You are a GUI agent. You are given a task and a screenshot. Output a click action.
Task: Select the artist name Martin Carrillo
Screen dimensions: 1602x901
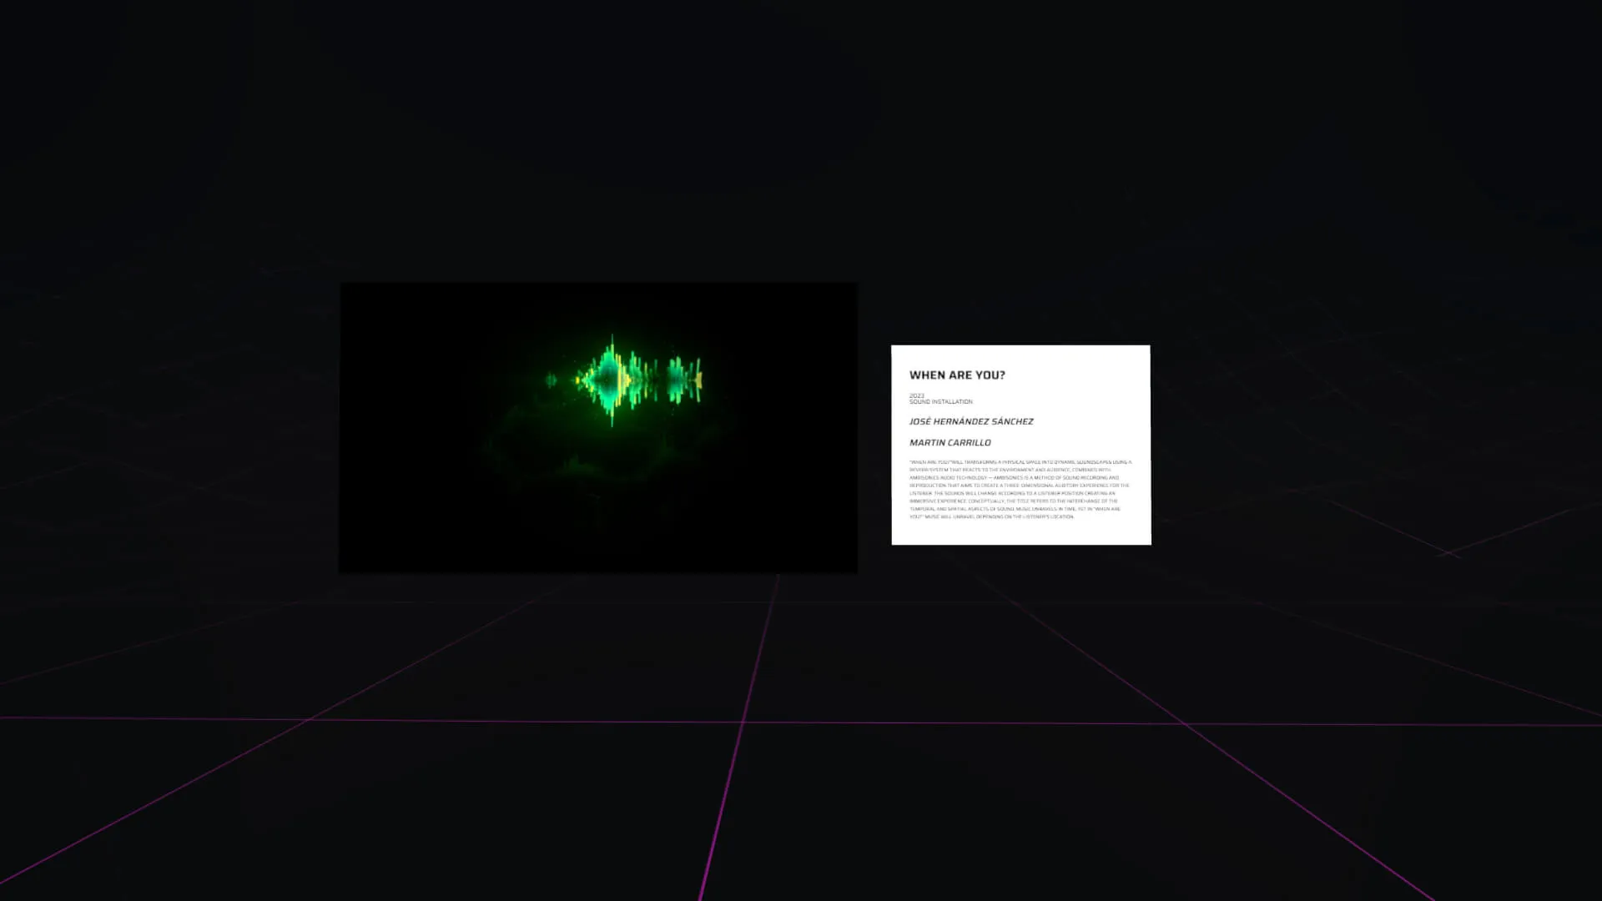[x=950, y=443]
